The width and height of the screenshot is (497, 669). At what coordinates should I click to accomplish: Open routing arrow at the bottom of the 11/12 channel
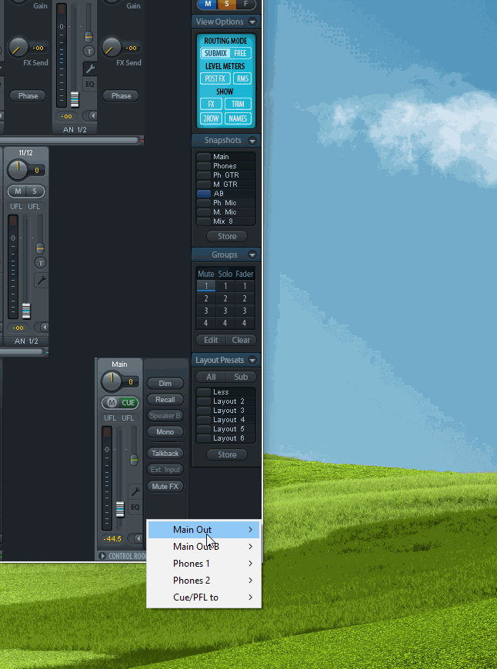click(42, 328)
